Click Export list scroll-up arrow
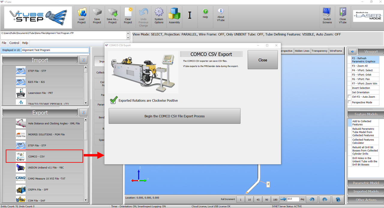Viewport: 384px width, 208px height. [85, 120]
